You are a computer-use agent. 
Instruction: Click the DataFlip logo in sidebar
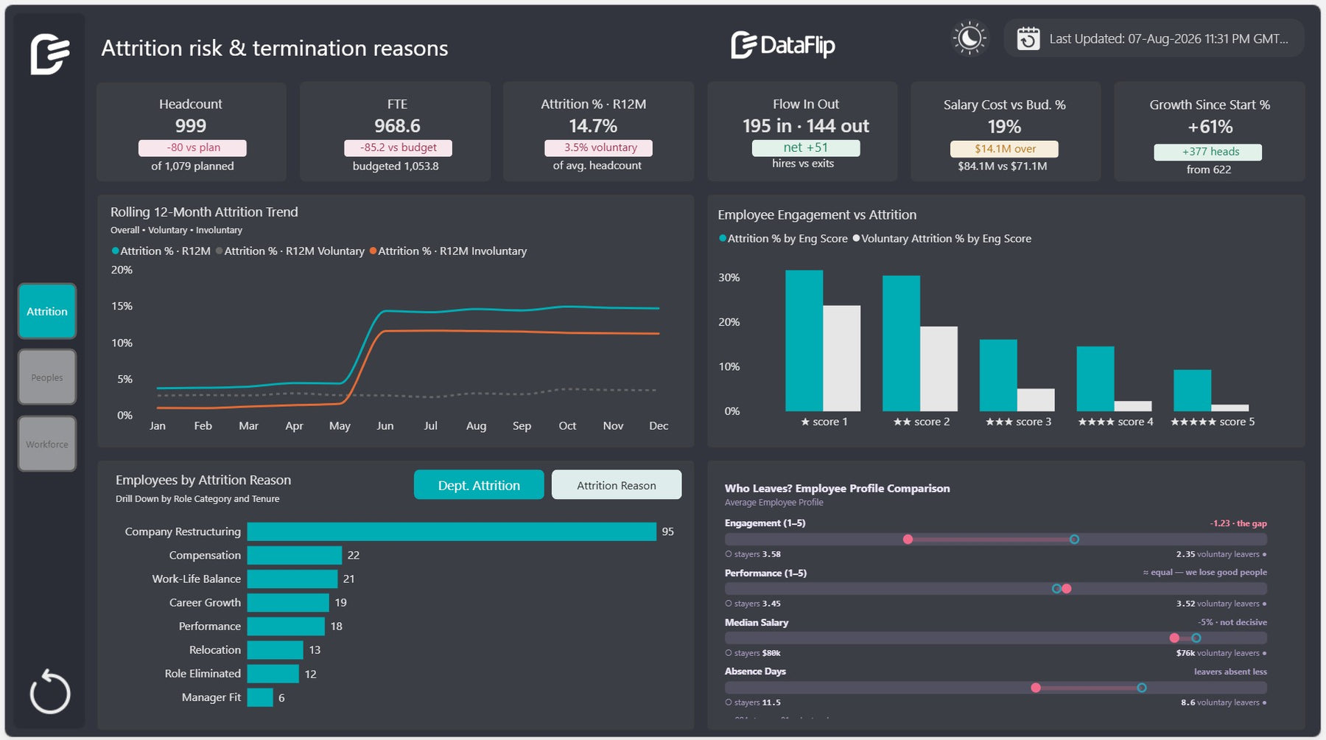tap(50, 54)
